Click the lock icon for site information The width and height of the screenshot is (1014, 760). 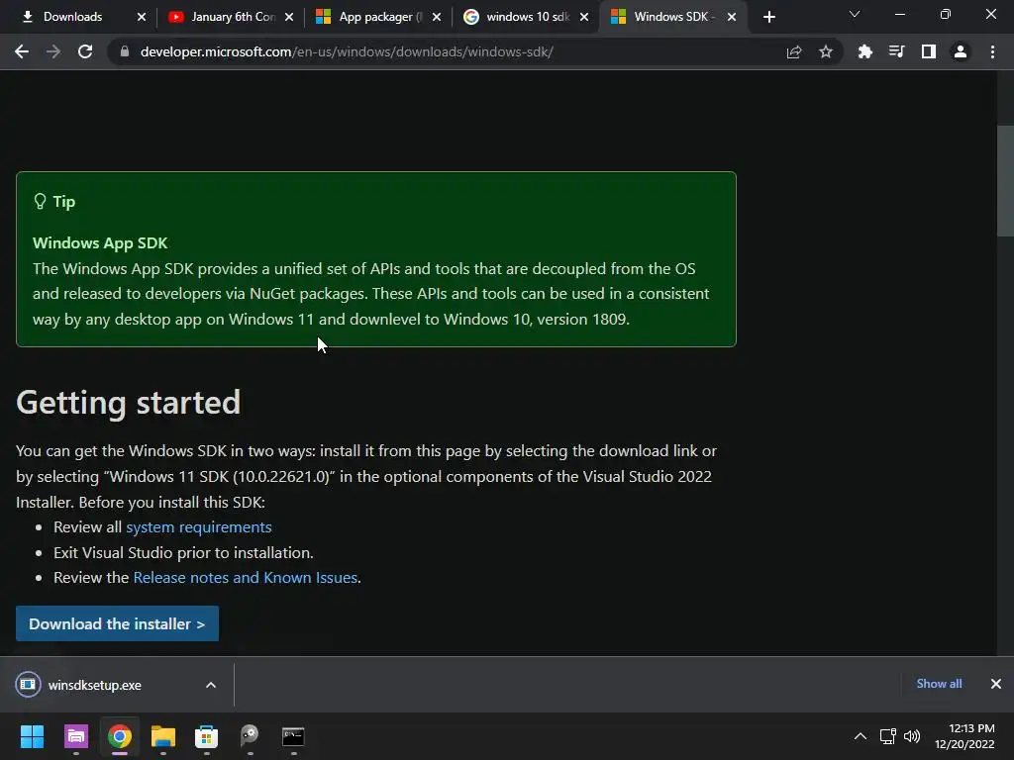coord(125,51)
